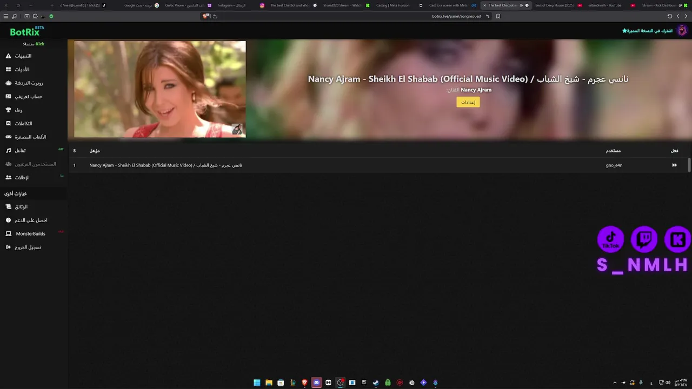Open Discord from the taskbar
Screen dimensions: 692x389
tap(316, 383)
